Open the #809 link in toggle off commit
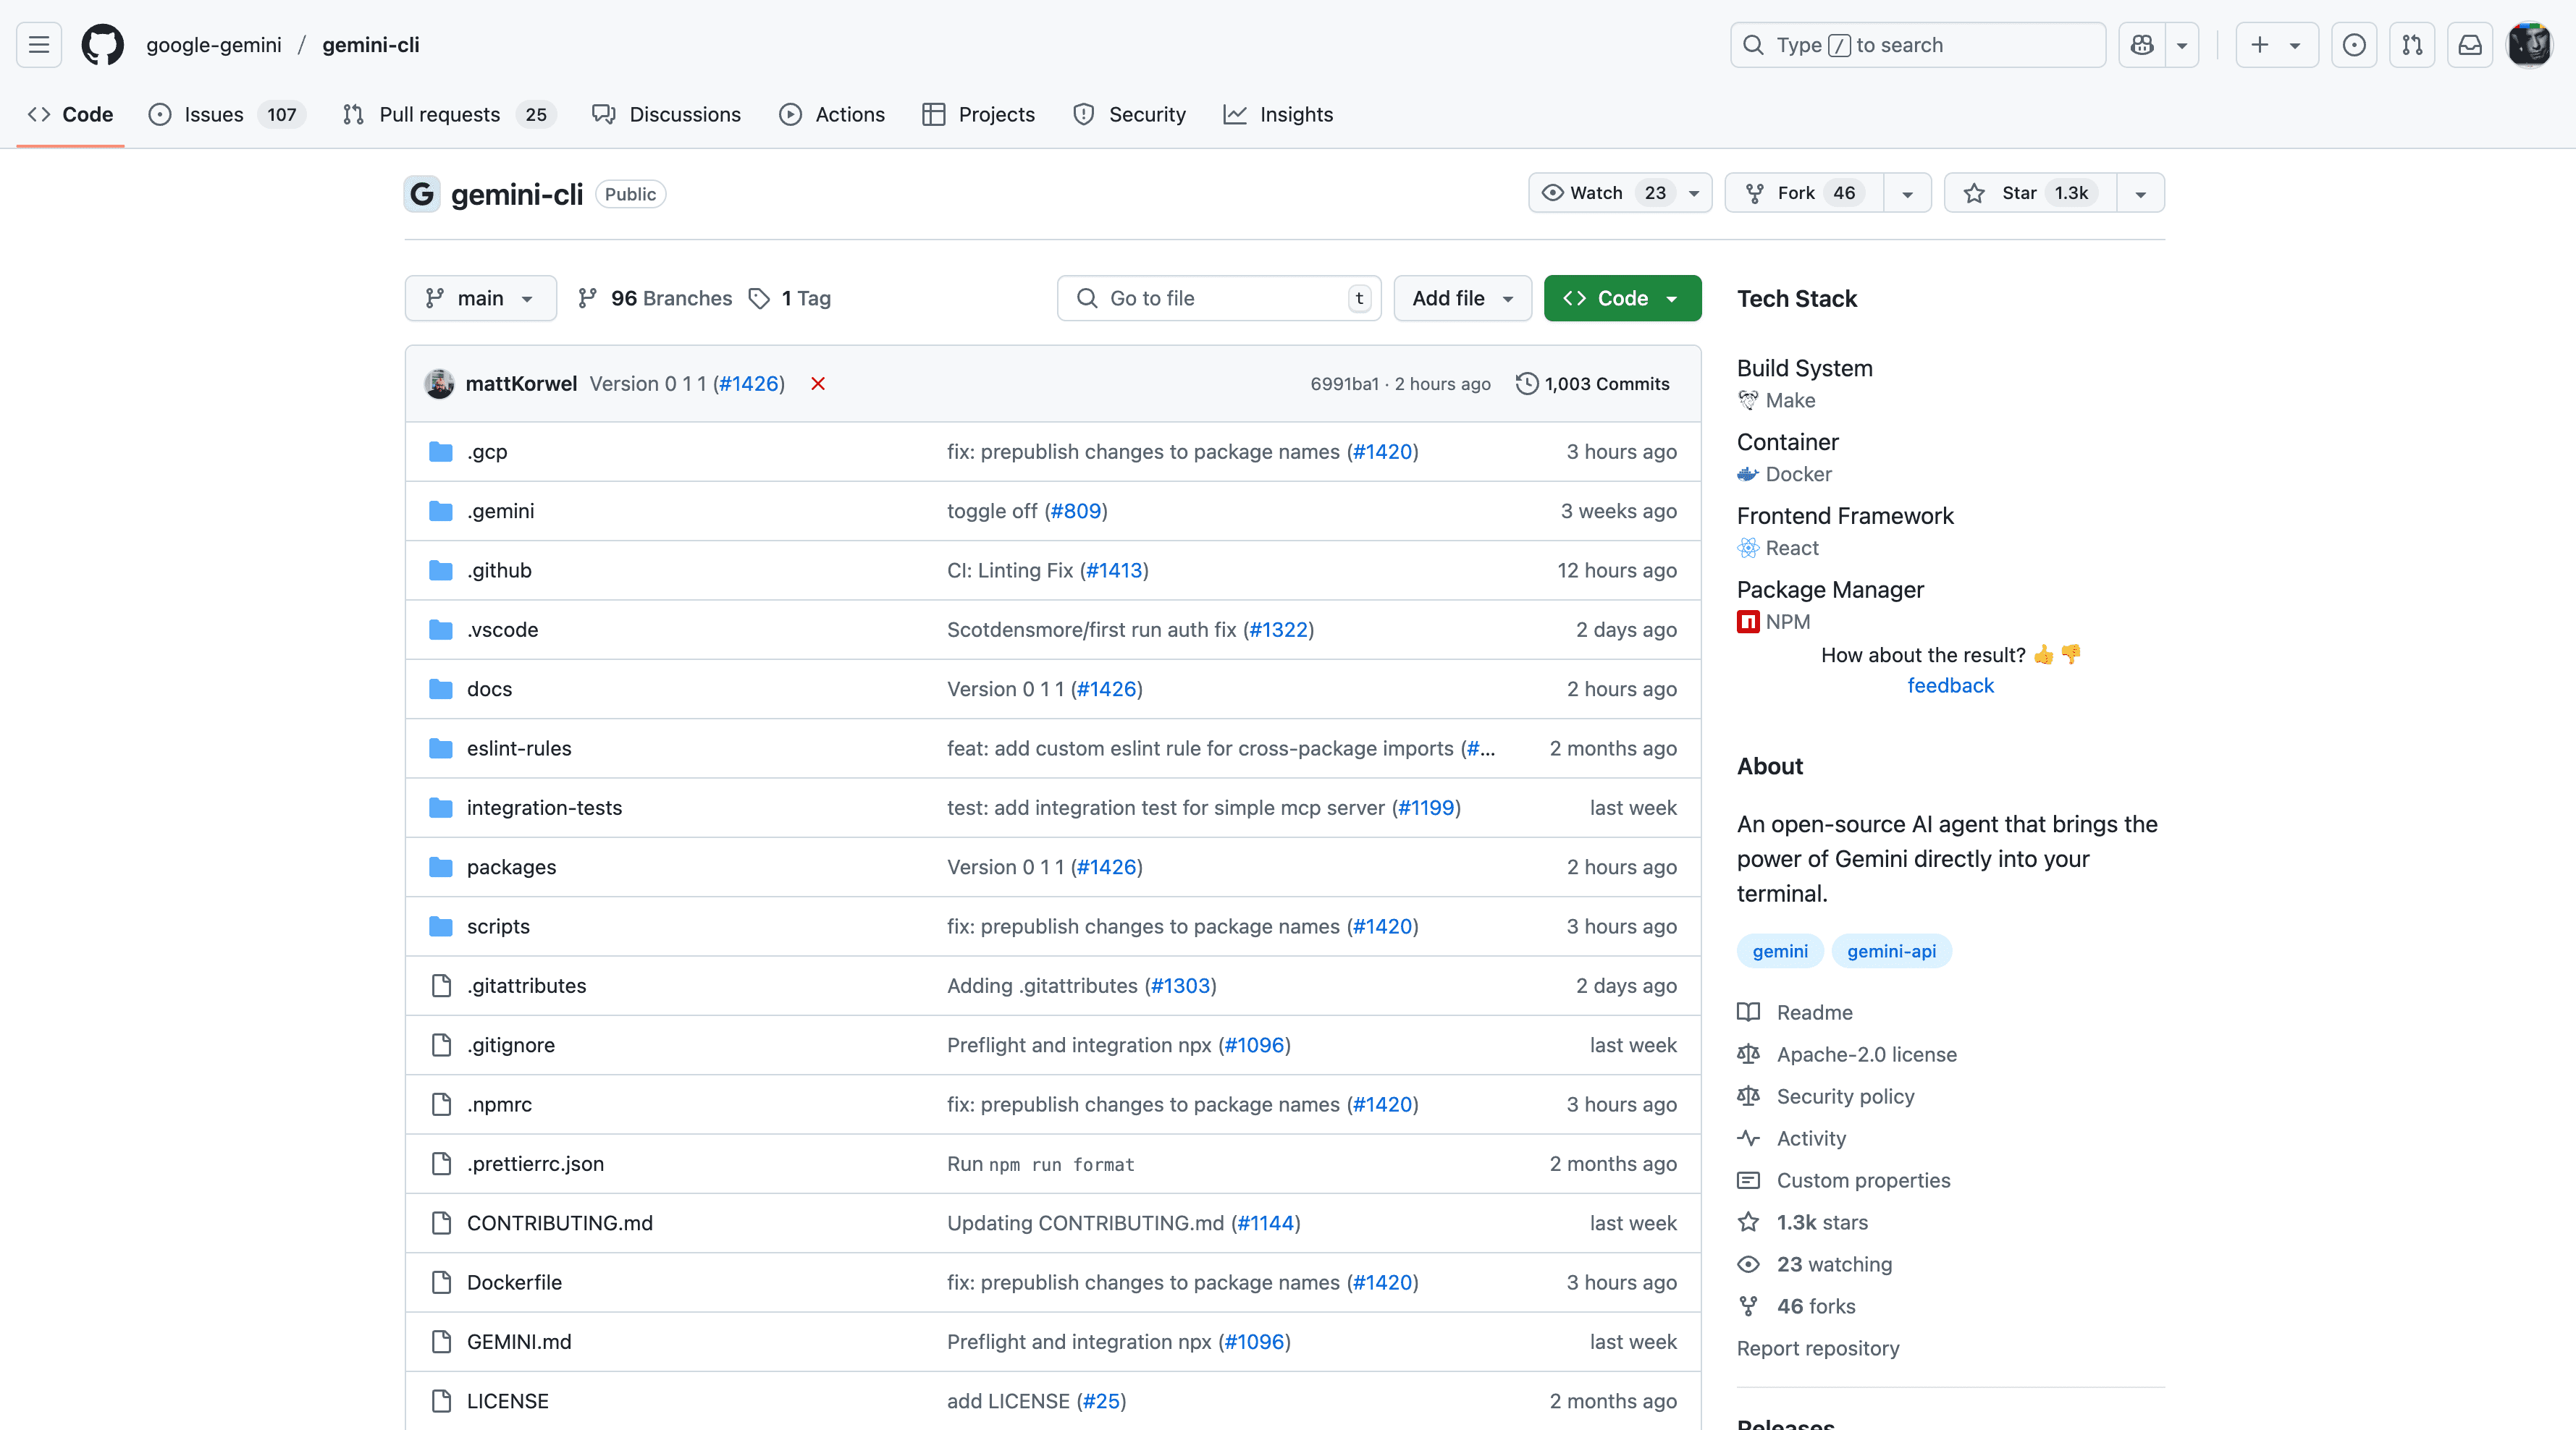The image size is (2576, 1430). coord(1075,511)
